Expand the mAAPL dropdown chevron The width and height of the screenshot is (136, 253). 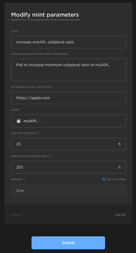click(40, 121)
